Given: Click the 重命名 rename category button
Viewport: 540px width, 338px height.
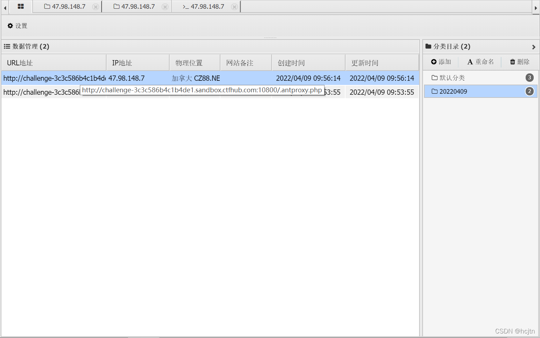Looking at the screenshot, I should (x=480, y=62).
